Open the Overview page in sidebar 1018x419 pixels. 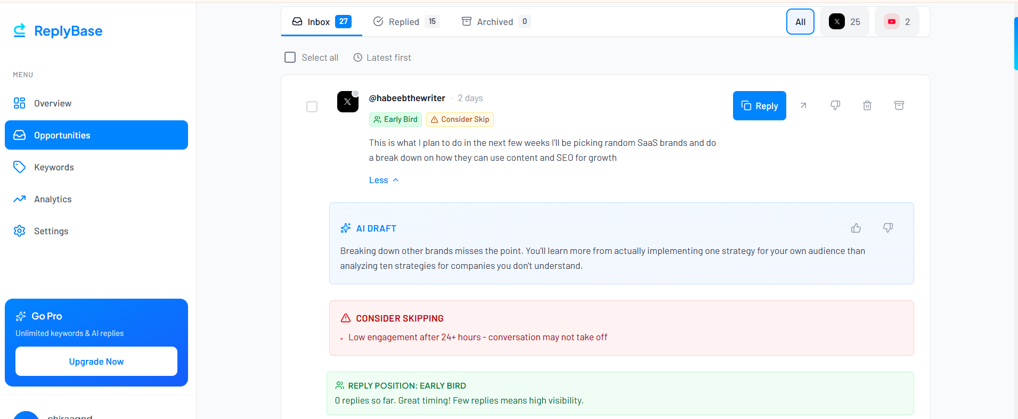click(x=96, y=103)
